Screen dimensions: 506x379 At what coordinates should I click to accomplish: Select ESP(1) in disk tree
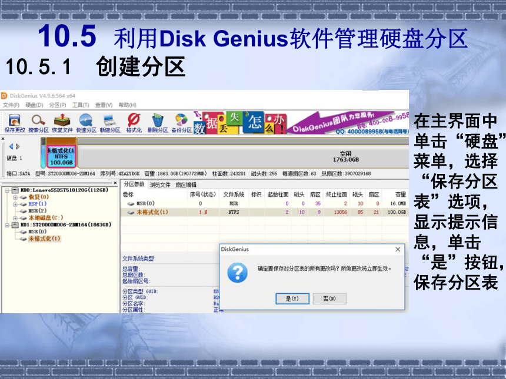click(x=38, y=204)
